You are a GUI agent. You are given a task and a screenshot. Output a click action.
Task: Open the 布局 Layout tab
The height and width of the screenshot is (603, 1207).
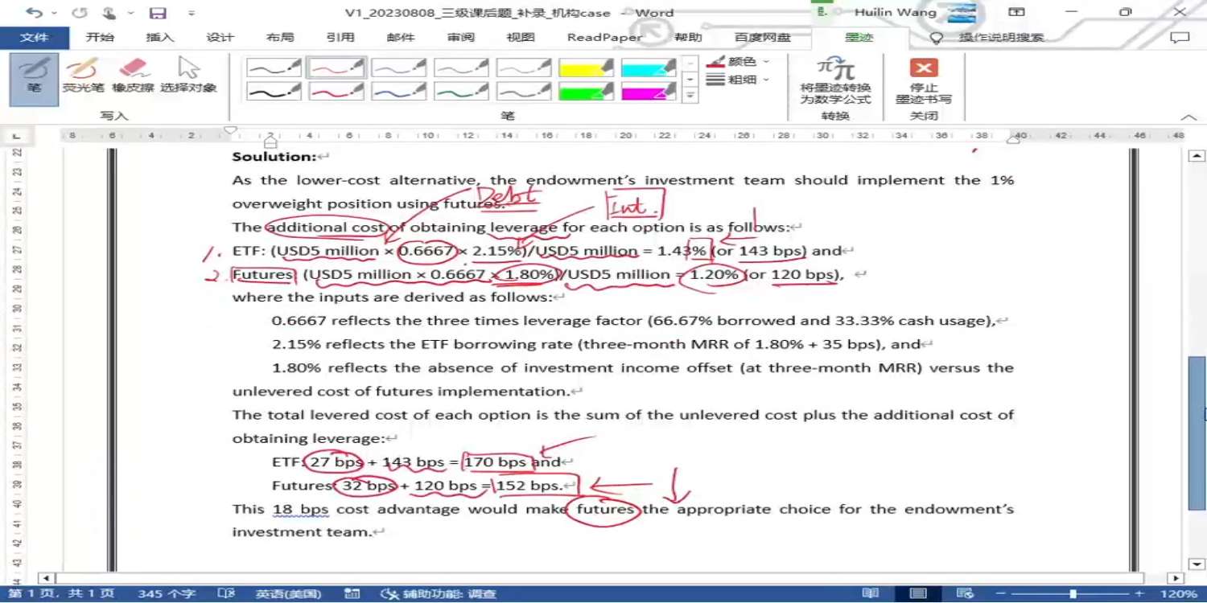pos(280,38)
